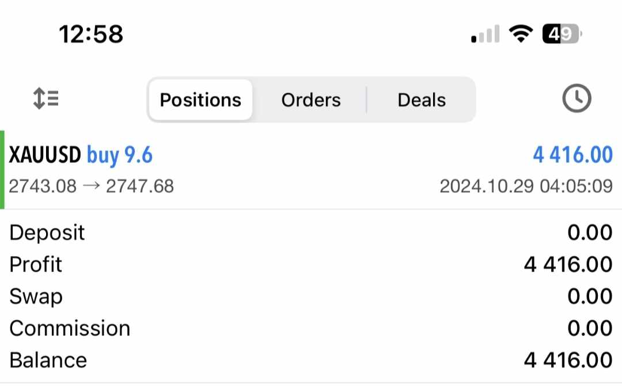Expand the XAUUSD position symbol name
This screenshot has width=622, height=386.
click(45, 155)
